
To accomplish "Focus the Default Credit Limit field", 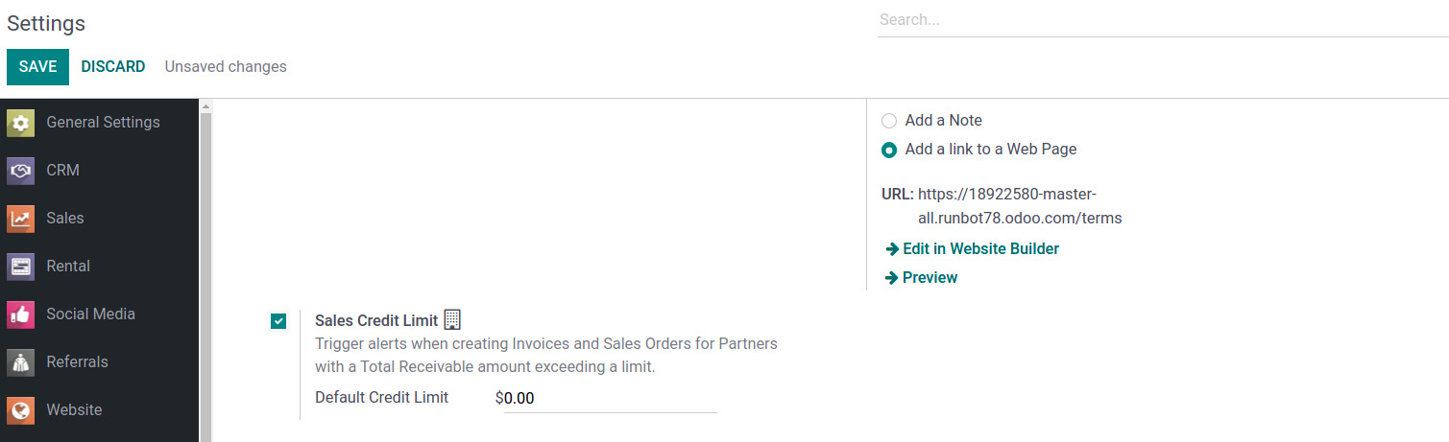I will (611, 398).
